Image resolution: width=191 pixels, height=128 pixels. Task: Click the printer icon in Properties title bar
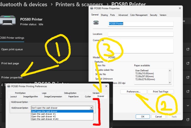92,8
